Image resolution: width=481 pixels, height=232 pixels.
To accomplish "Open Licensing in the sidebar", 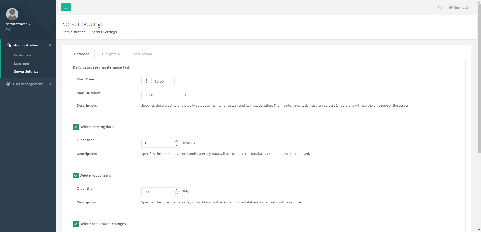I will (x=21, y=63).
